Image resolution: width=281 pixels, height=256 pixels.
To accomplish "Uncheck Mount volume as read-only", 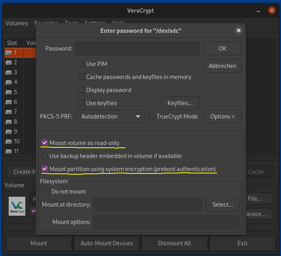I will [45, 143].
